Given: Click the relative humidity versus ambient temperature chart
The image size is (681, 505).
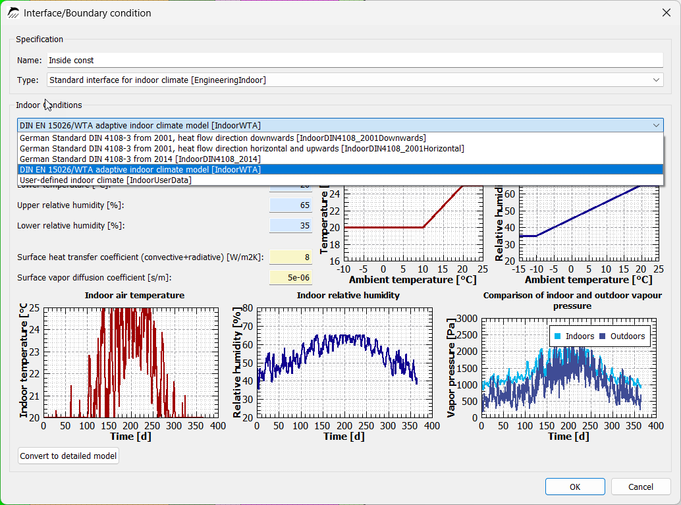Looking at the screenshot, I should coord(589,223).
